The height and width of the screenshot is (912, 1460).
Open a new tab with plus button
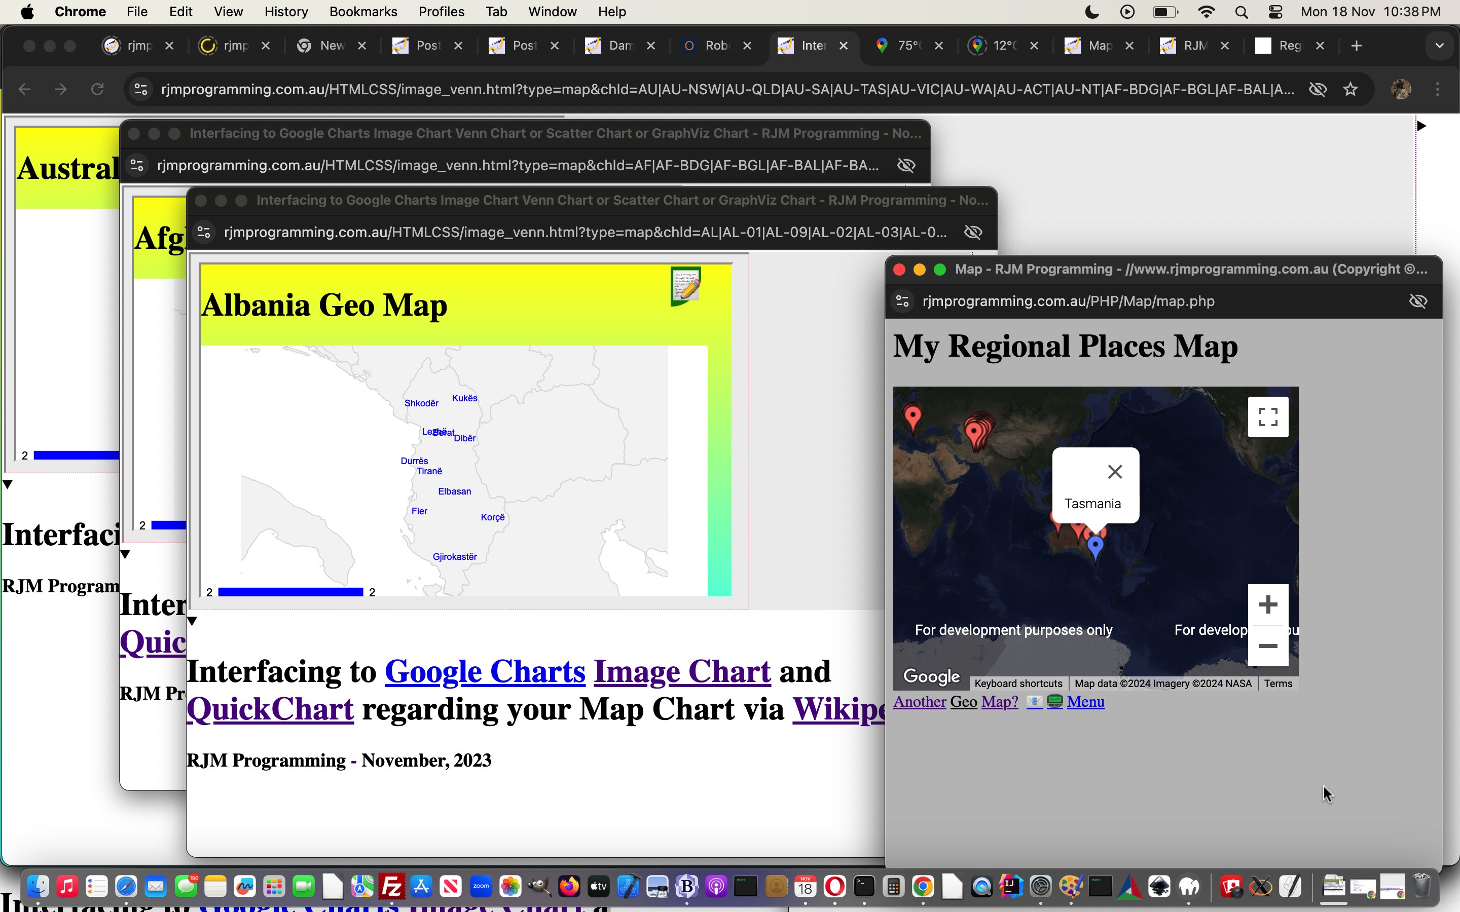[1356, 46]
